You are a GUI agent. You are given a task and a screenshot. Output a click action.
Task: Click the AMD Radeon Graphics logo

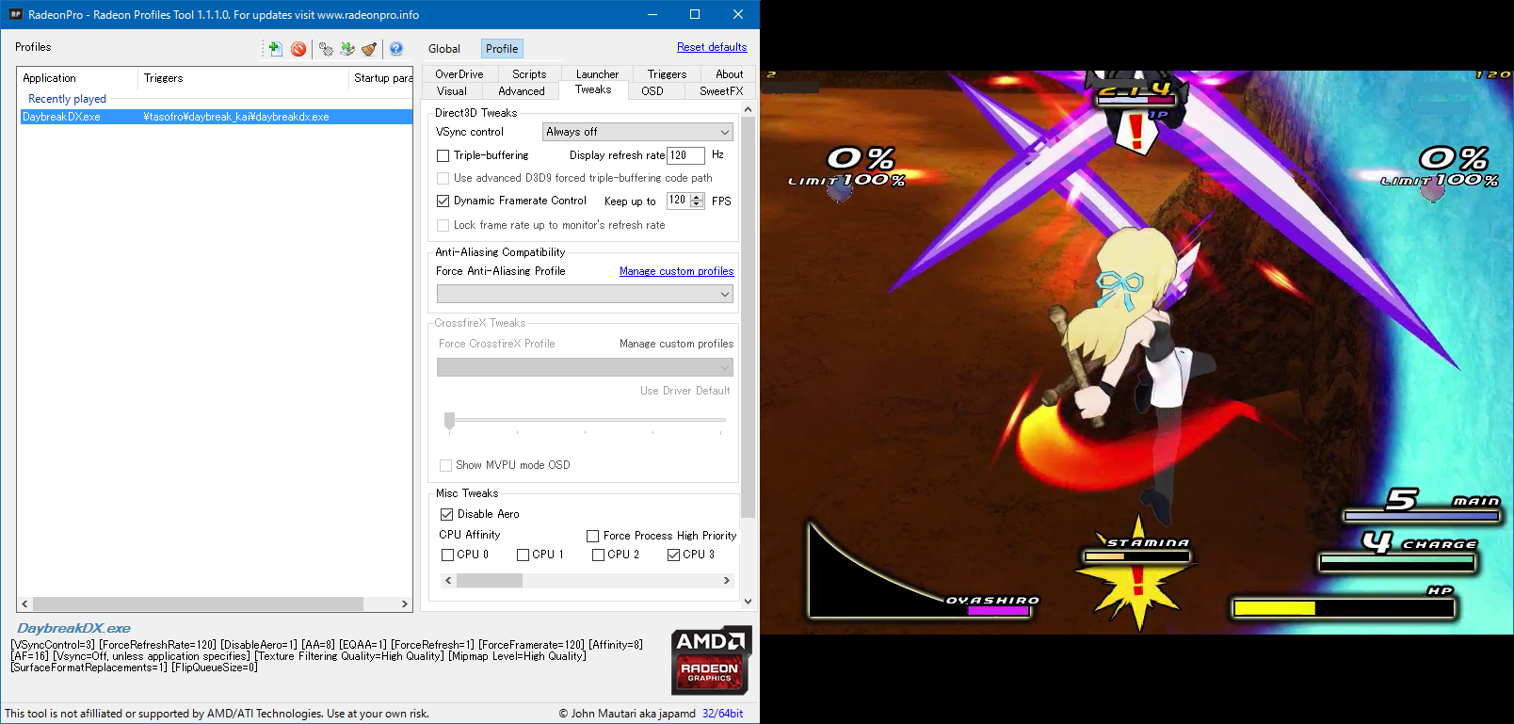click(x=711, y=660)
